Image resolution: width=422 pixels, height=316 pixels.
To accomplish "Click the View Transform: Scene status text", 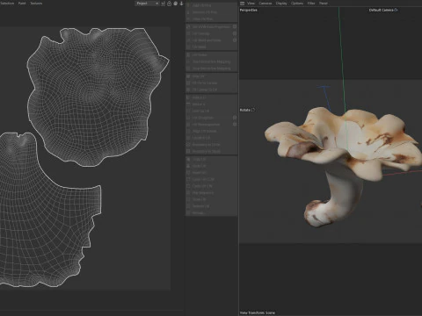I will [x=258, y=312].
